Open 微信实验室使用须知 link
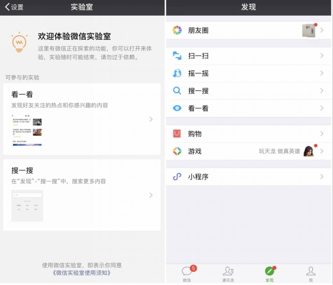 (x=82, y=273)
